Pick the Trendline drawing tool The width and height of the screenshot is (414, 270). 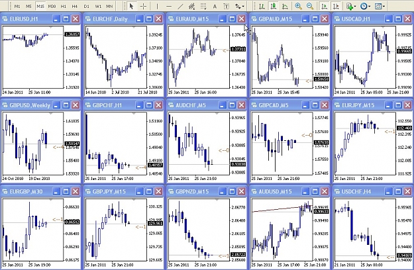point(181,6)
